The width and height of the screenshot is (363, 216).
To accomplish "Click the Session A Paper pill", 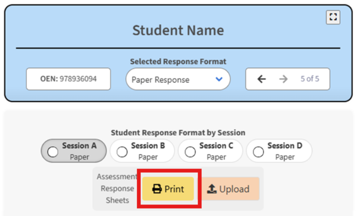I will [74, 151].
